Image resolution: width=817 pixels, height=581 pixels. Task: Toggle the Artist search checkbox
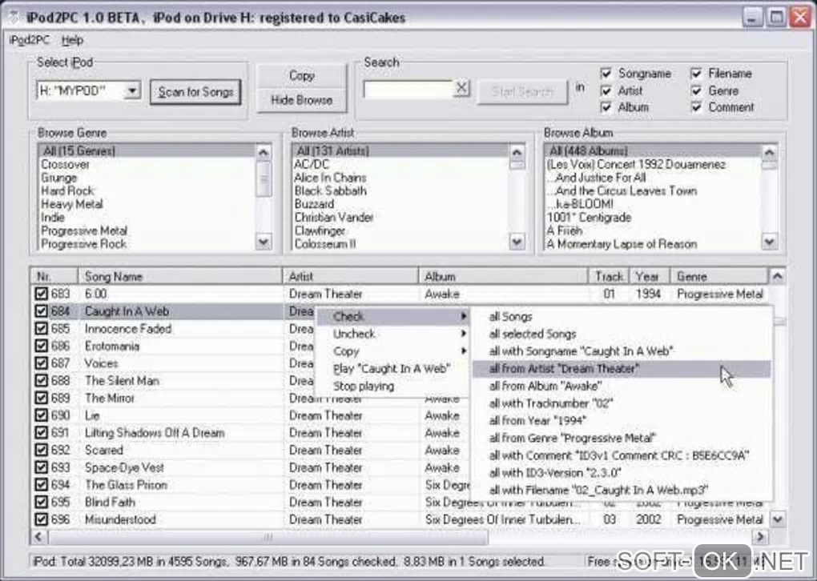click(606, 90)
